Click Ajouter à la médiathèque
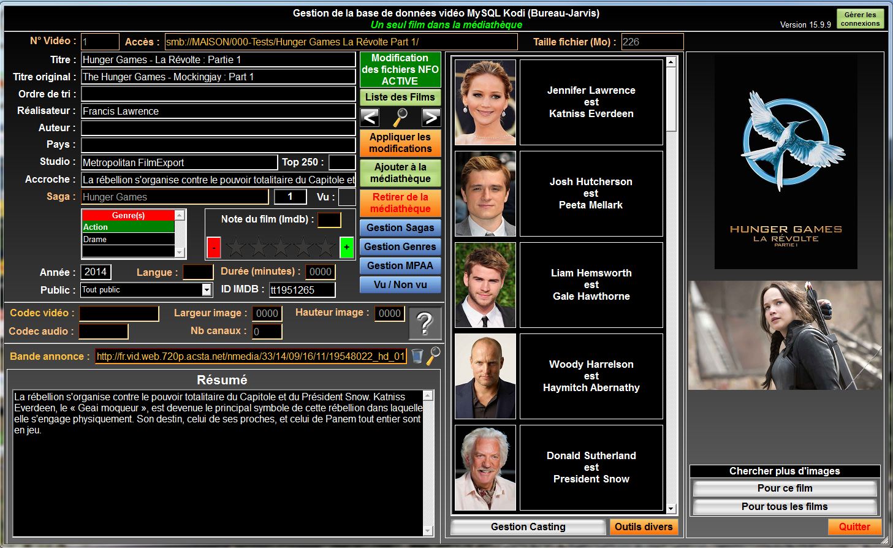 click(400, 173)
